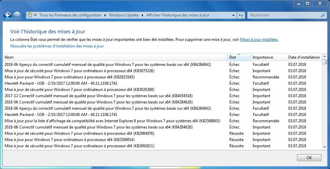Minimize the Windows Update history window
Screen dimensions: 330x169
299,3
